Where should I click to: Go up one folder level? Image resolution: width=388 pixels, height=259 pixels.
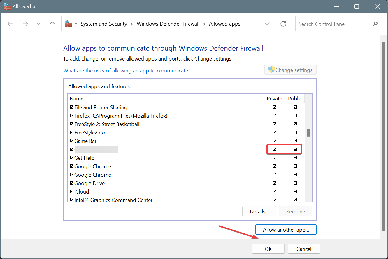52,24
